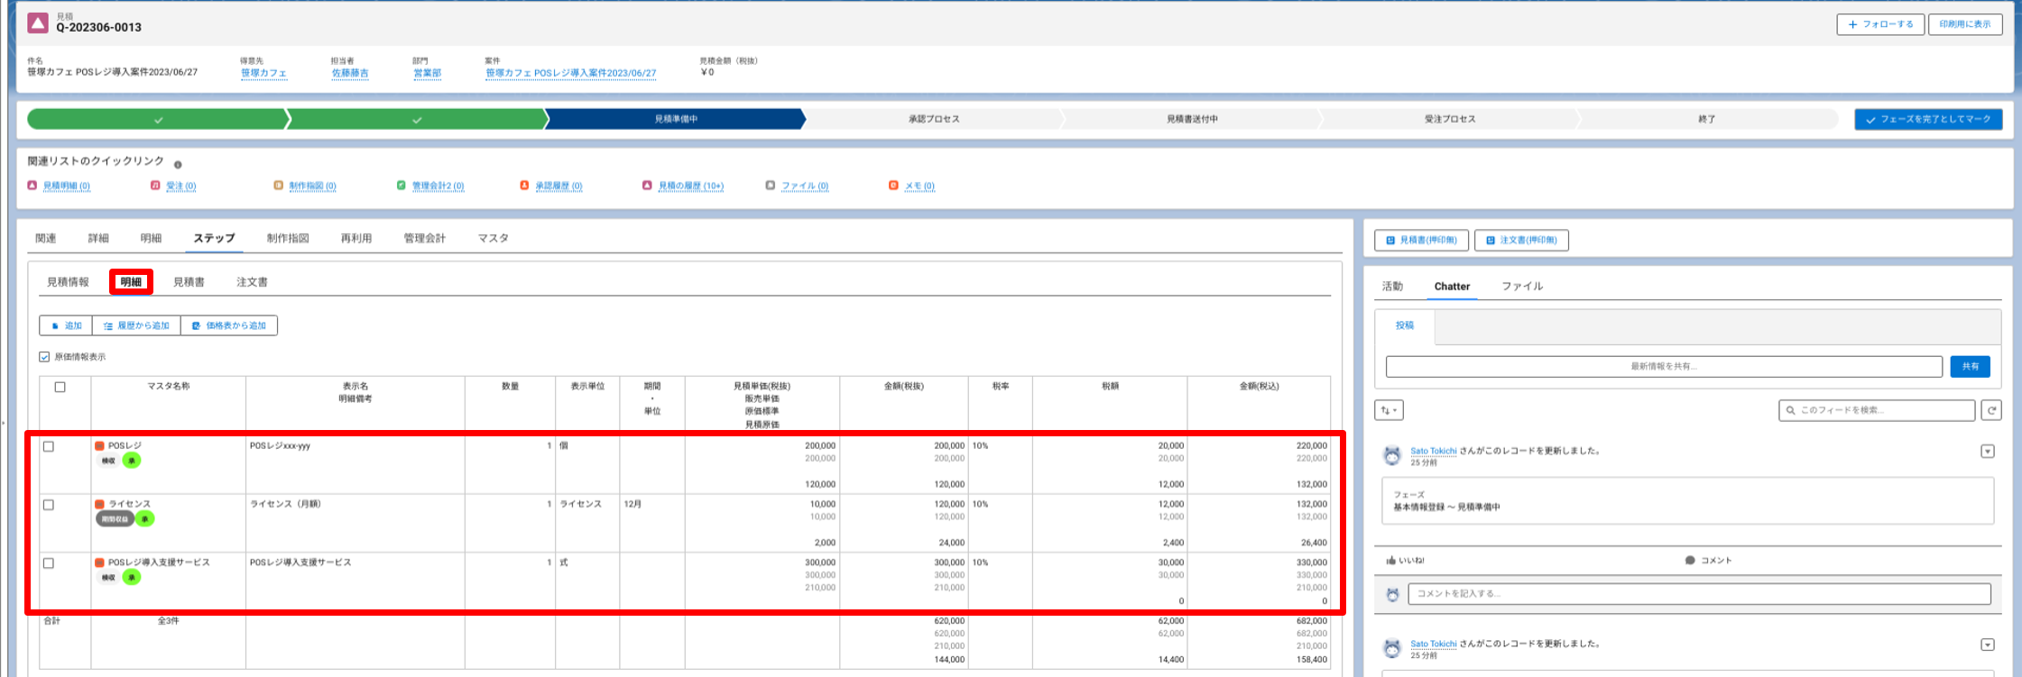Image resolution: width=2022 pixels, height=677 pixels.
Task: Click the orange product icon beside POSレジ
Action: pos(99,445)
